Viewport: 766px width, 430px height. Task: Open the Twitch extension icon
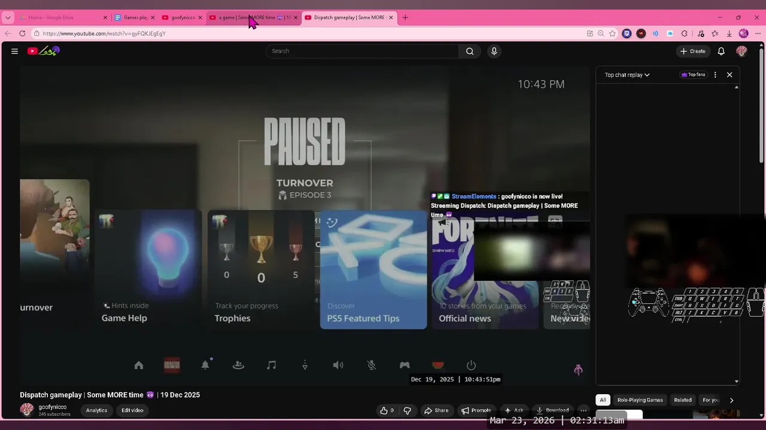point(627,33)
